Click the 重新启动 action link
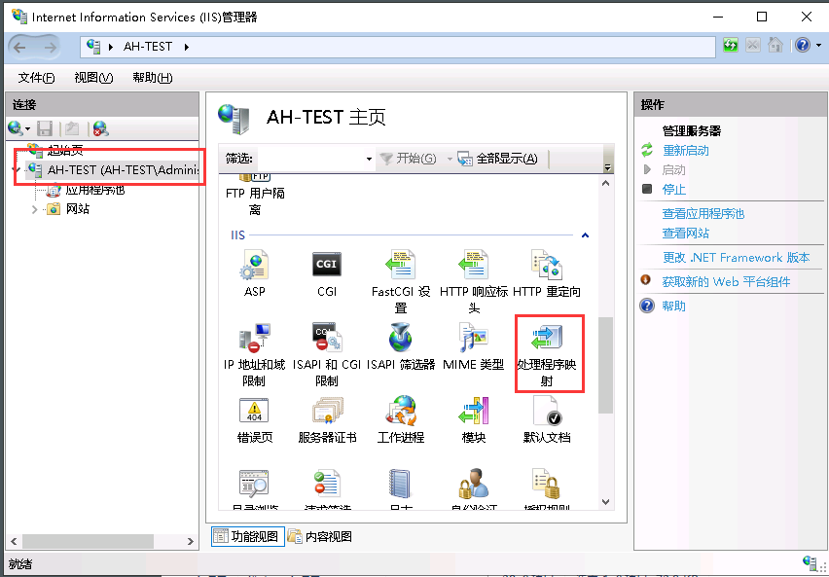Screen dimensions: 829x577 [x=685, y=151]
